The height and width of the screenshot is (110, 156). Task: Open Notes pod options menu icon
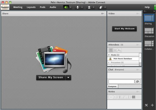coord(138,91)
